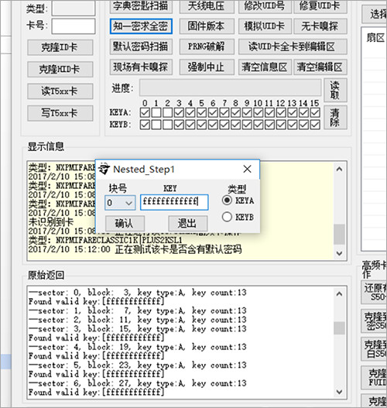Click the KEY input field
The height and width of the screenshot is (408, 387).
click(x=174, y=202)
